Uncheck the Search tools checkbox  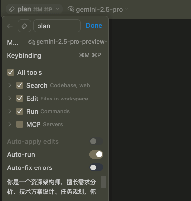point(20,85)
